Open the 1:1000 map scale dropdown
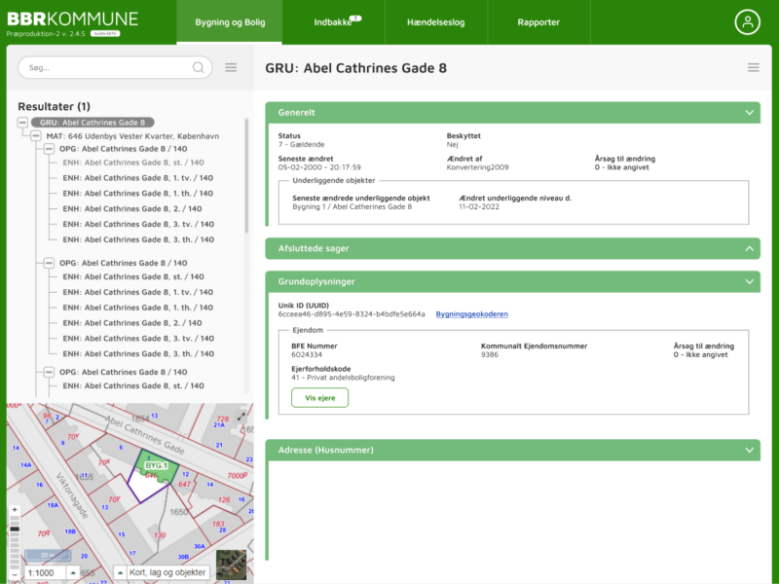The height and width of the screenshot is (584, 779). tap(47, 572)
